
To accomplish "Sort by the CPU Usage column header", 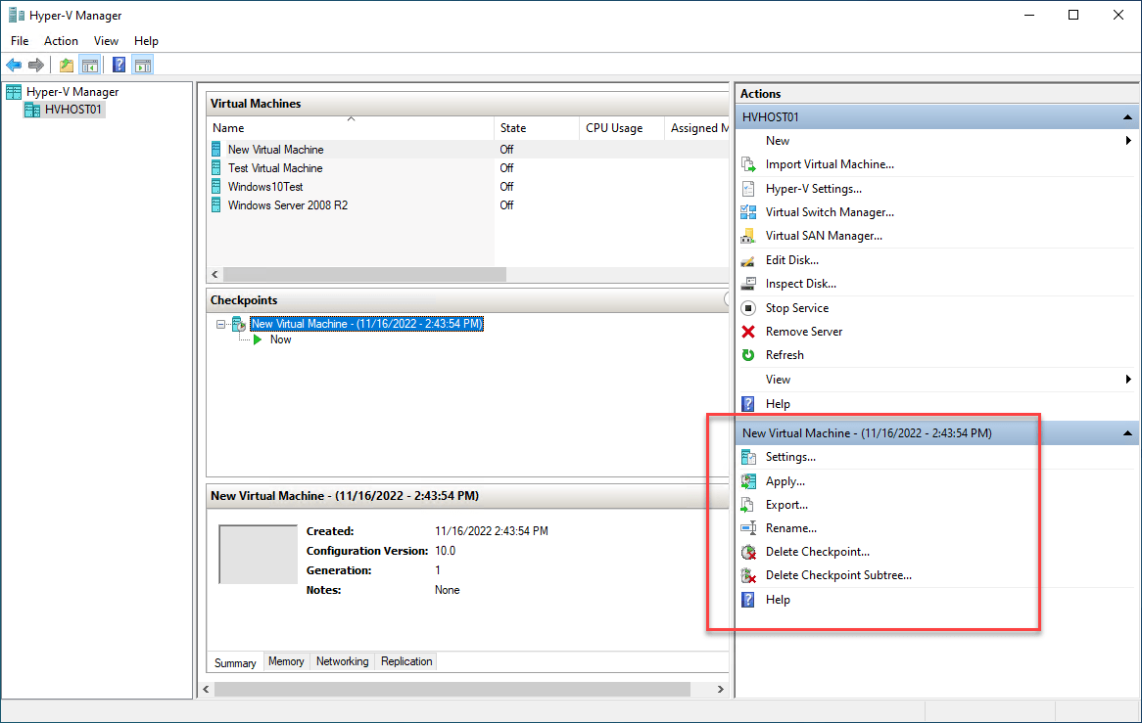I will [622, 128].
